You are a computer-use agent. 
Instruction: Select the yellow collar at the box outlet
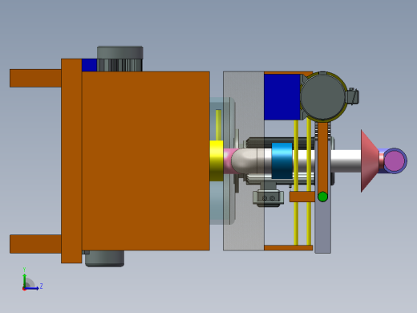click(217, 161)
